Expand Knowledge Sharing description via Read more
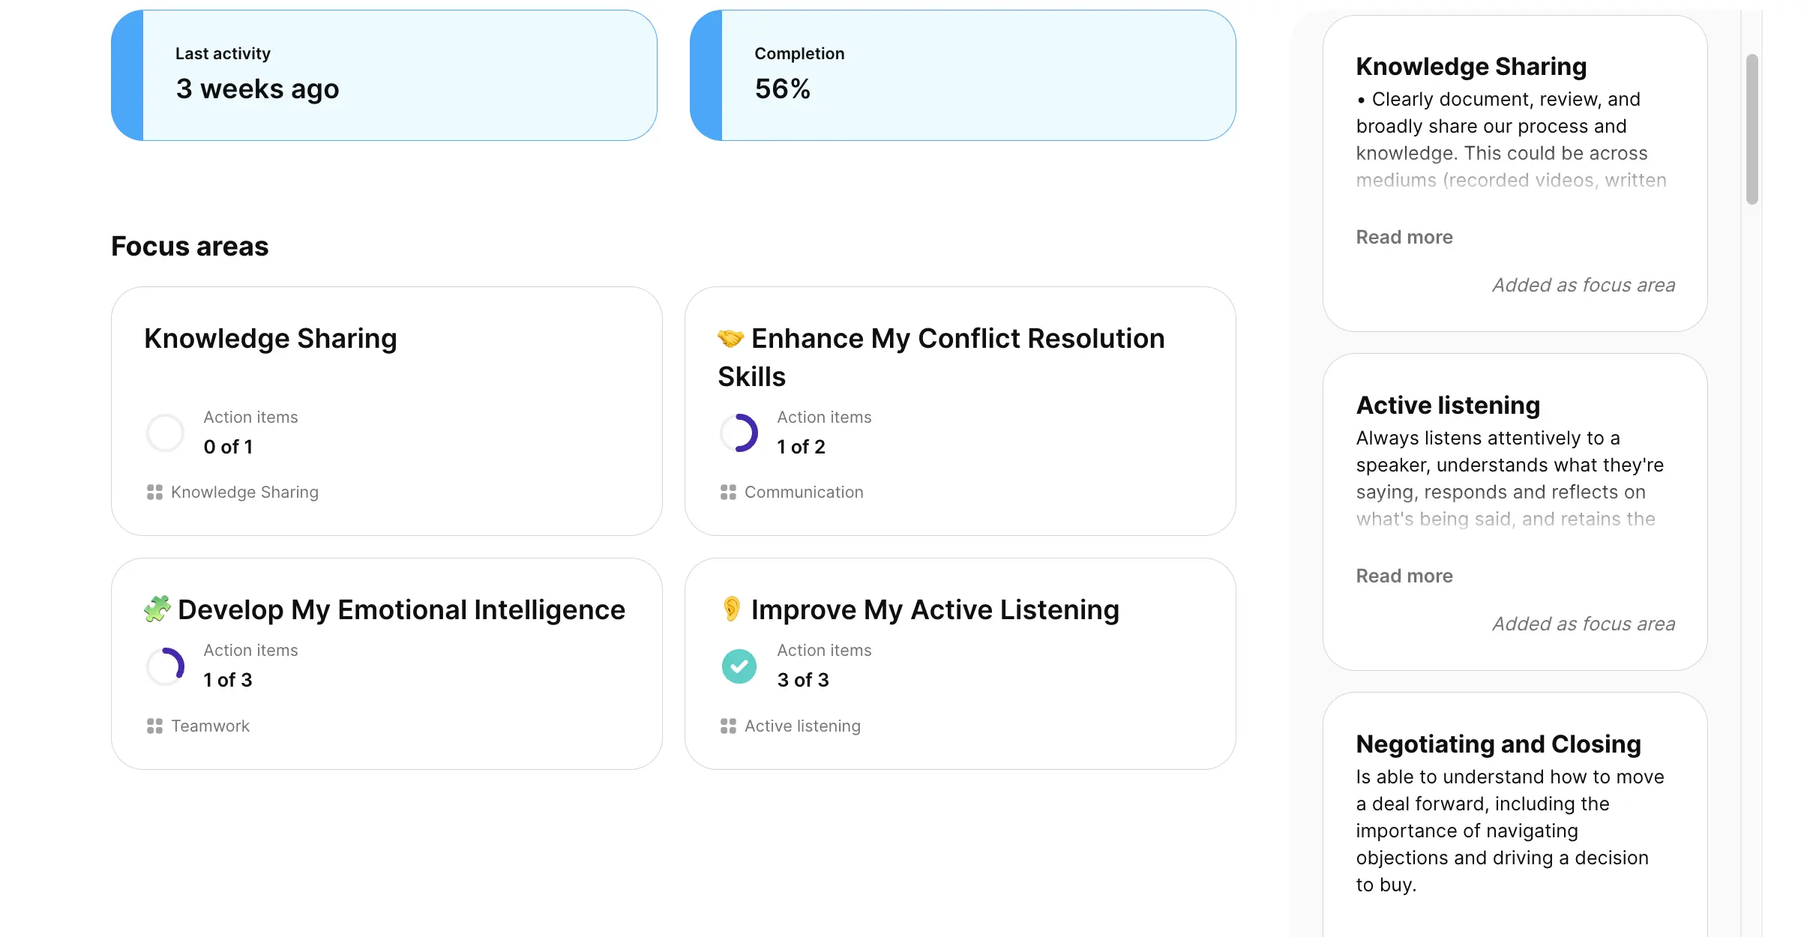This screenshot has height=937, width=1813. [1404, 237]
